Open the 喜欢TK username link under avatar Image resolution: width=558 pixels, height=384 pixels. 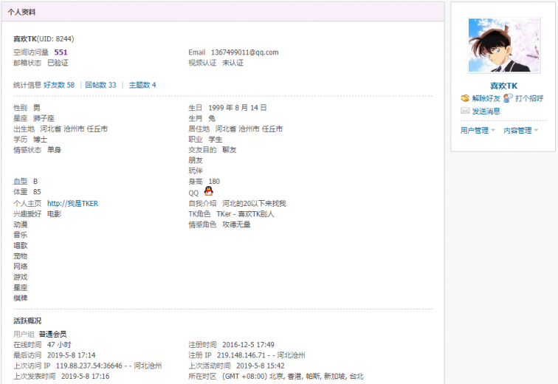click(x=503, y=86)
